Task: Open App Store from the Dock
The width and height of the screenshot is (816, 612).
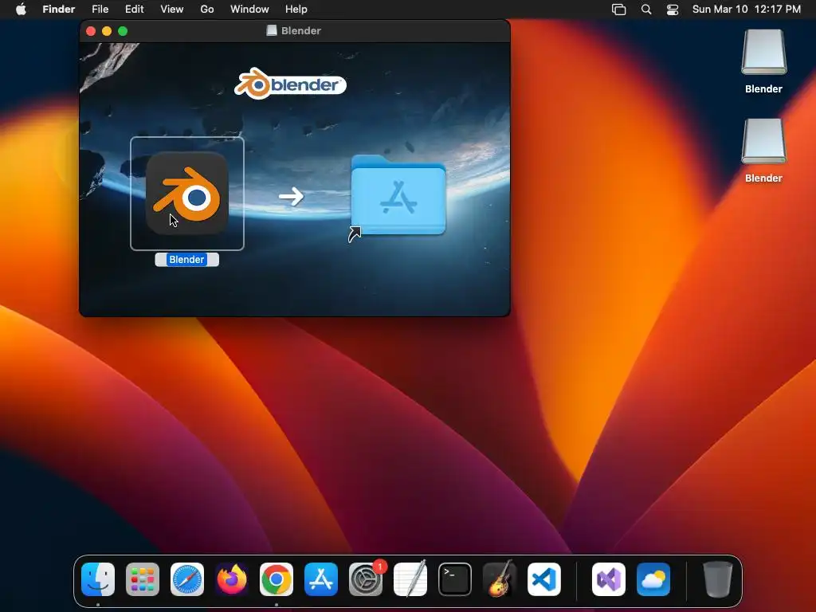Action: click(x=321, y=579)
